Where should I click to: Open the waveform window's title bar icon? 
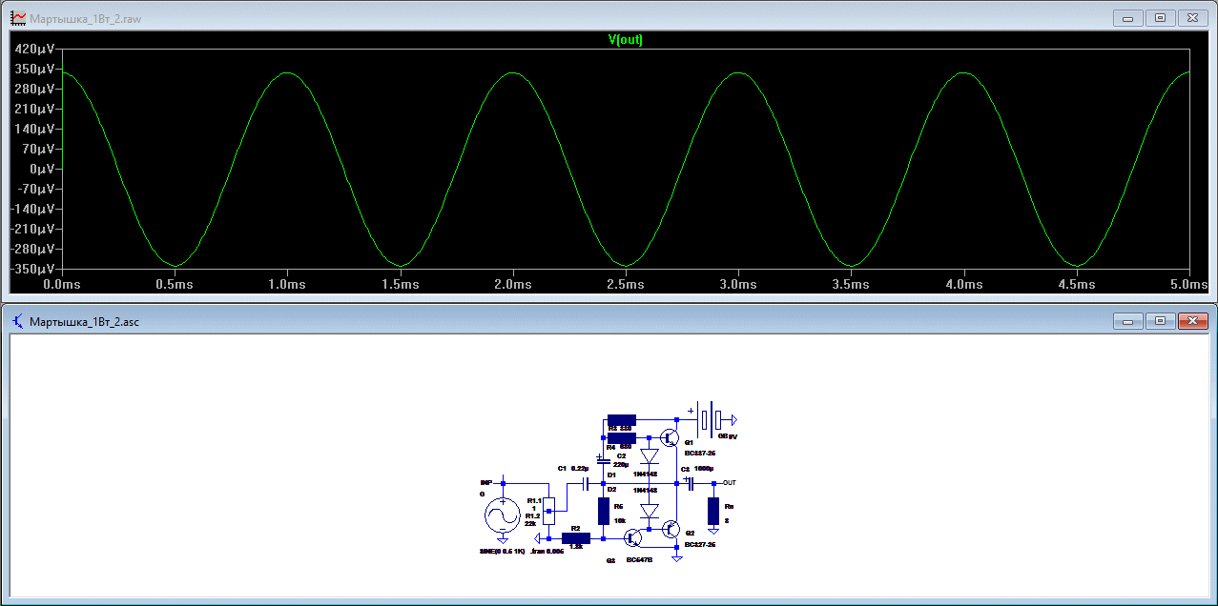(18, 18)
